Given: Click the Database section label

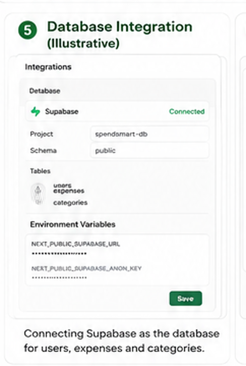Looking at the screenshot, I should tap(45, 91).
